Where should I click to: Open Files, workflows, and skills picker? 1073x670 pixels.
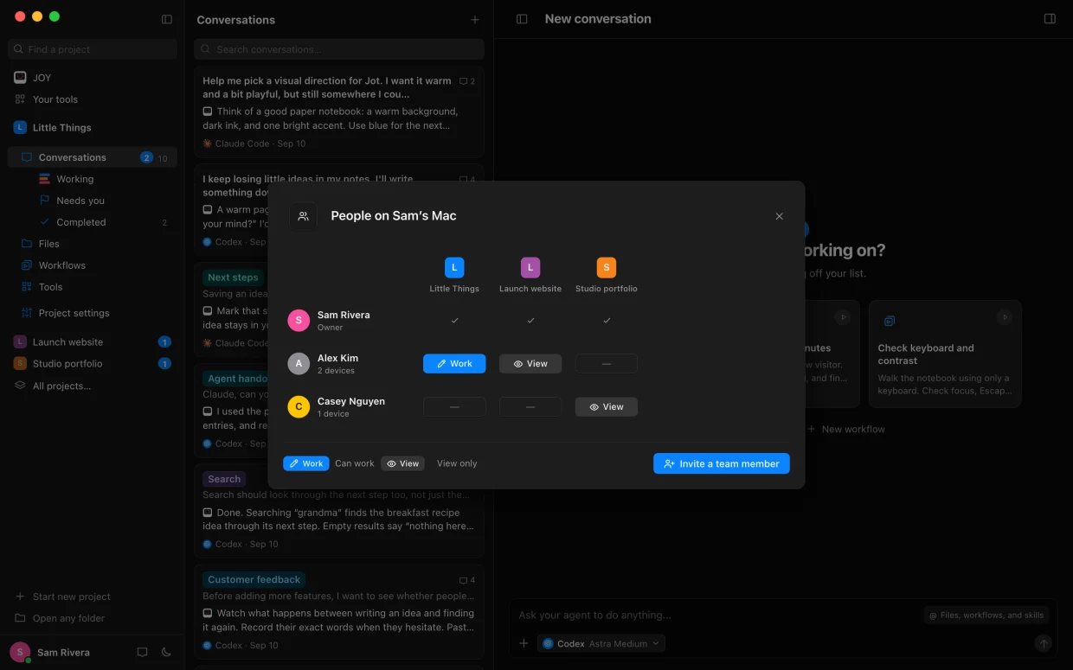pyautogui.click(x=986, y=616)
